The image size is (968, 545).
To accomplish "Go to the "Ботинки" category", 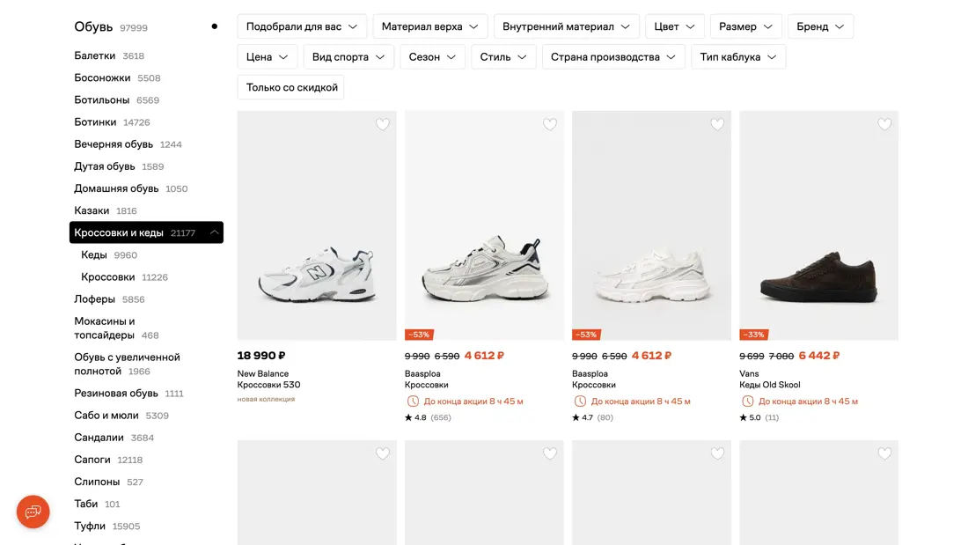I will [95, 122].
